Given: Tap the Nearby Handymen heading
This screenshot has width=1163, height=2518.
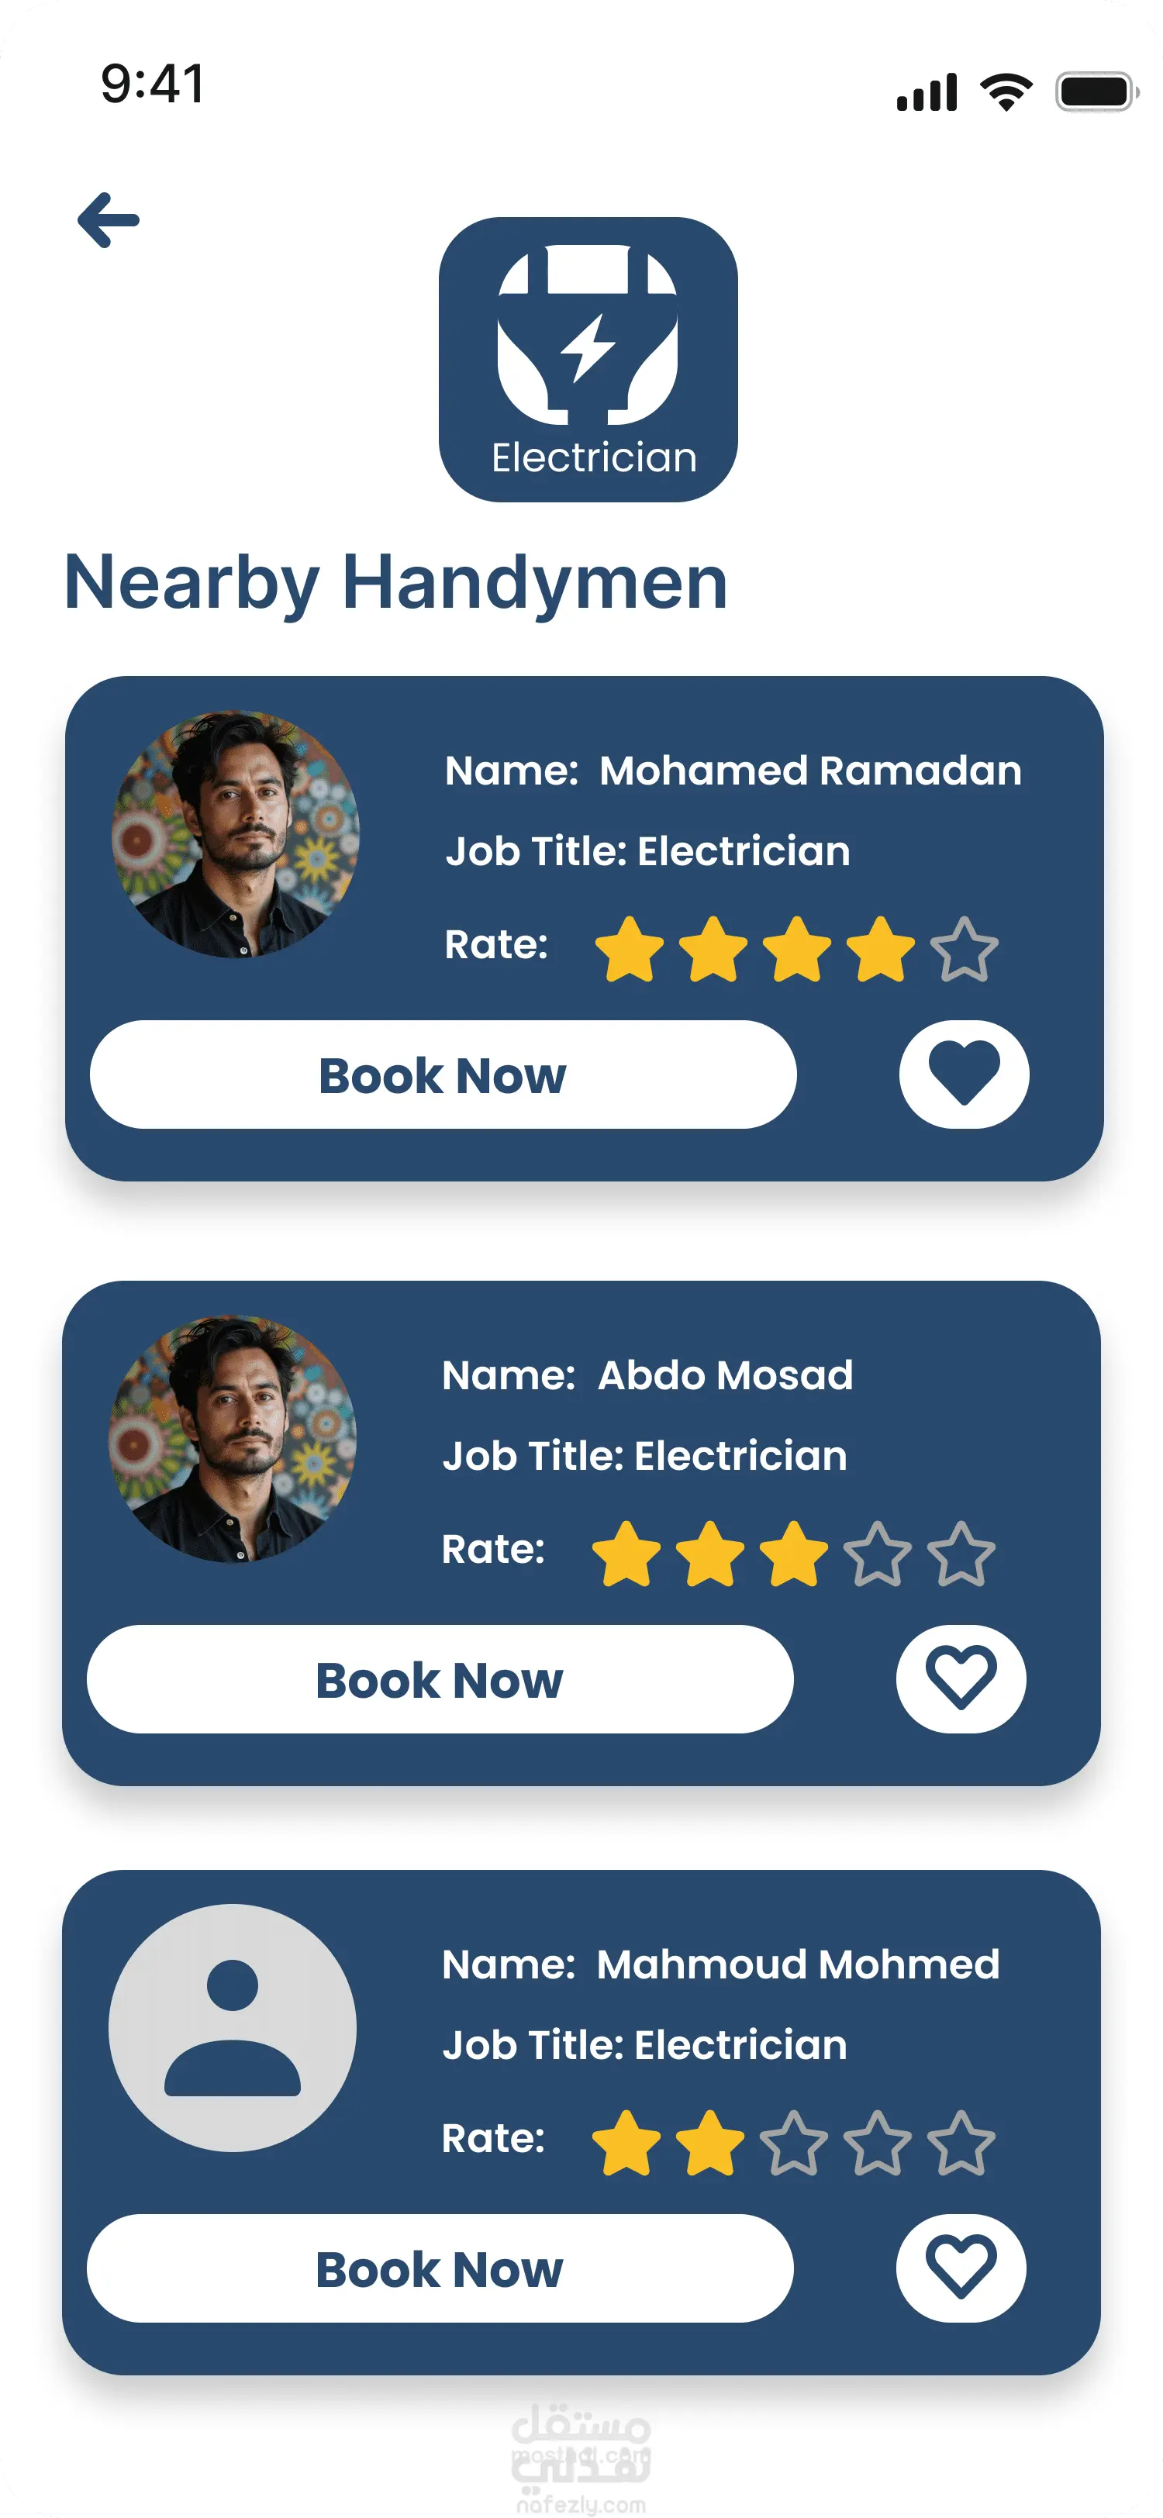Looking at the screenshot, I should click(x=396, y=581).
